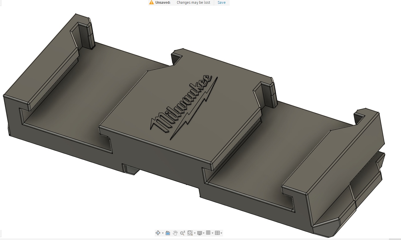Screen dimensions: 401x240
Task: Select the Pan hand tool
Action: [x=175, y=233]
